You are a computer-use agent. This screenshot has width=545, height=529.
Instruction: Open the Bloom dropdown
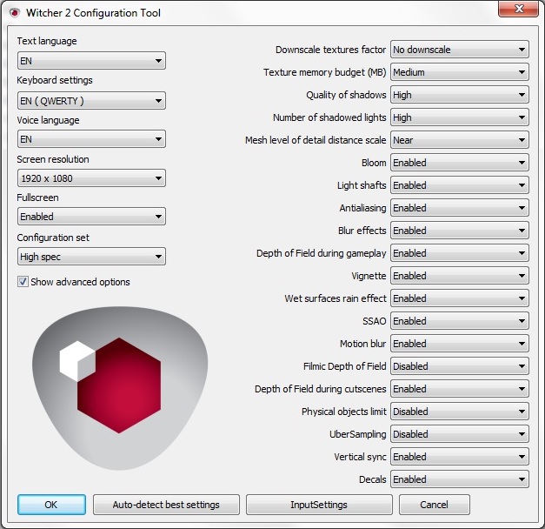coord(460,163)
